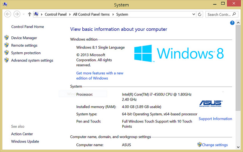Click the Back navigation arrow
This screenshot has width=243, height=152.
coord(8,14)
